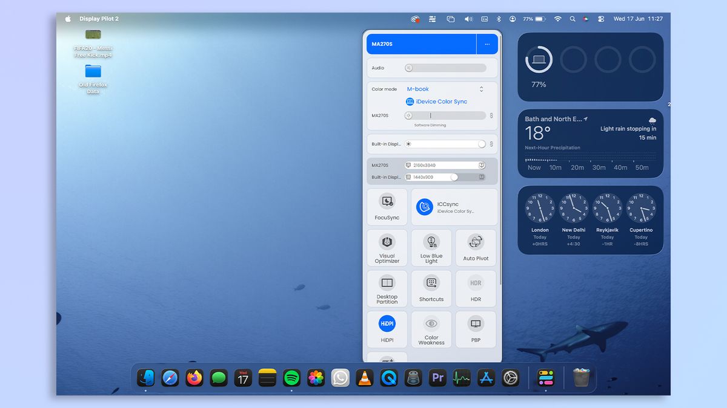Image resolution: width=727 pixels, height=408 pixels.
Task: Click the iDevice Color Sync link
Action: pos(436,102)
